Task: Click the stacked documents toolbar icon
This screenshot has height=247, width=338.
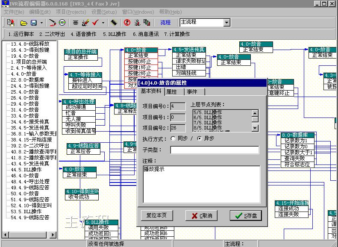Action: (x=147, y=22)
